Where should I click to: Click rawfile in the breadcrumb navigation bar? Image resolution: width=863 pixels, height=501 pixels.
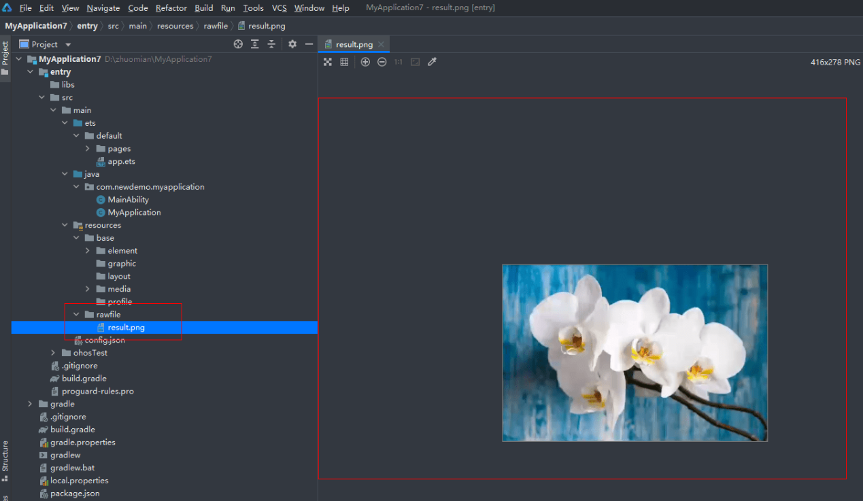click(x=216, y=25)
